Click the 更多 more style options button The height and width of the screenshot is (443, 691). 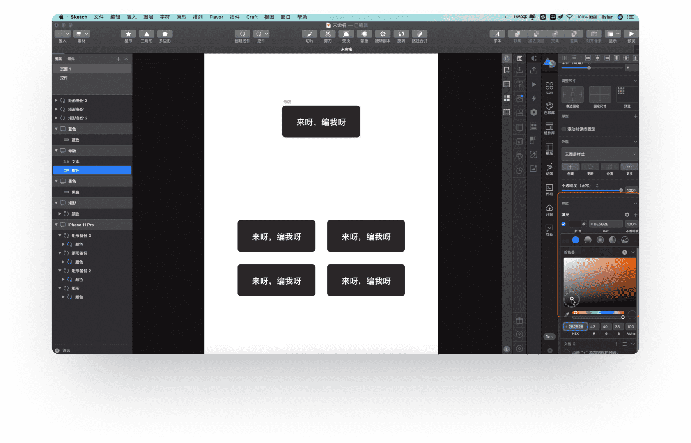[x=629, y=167]
